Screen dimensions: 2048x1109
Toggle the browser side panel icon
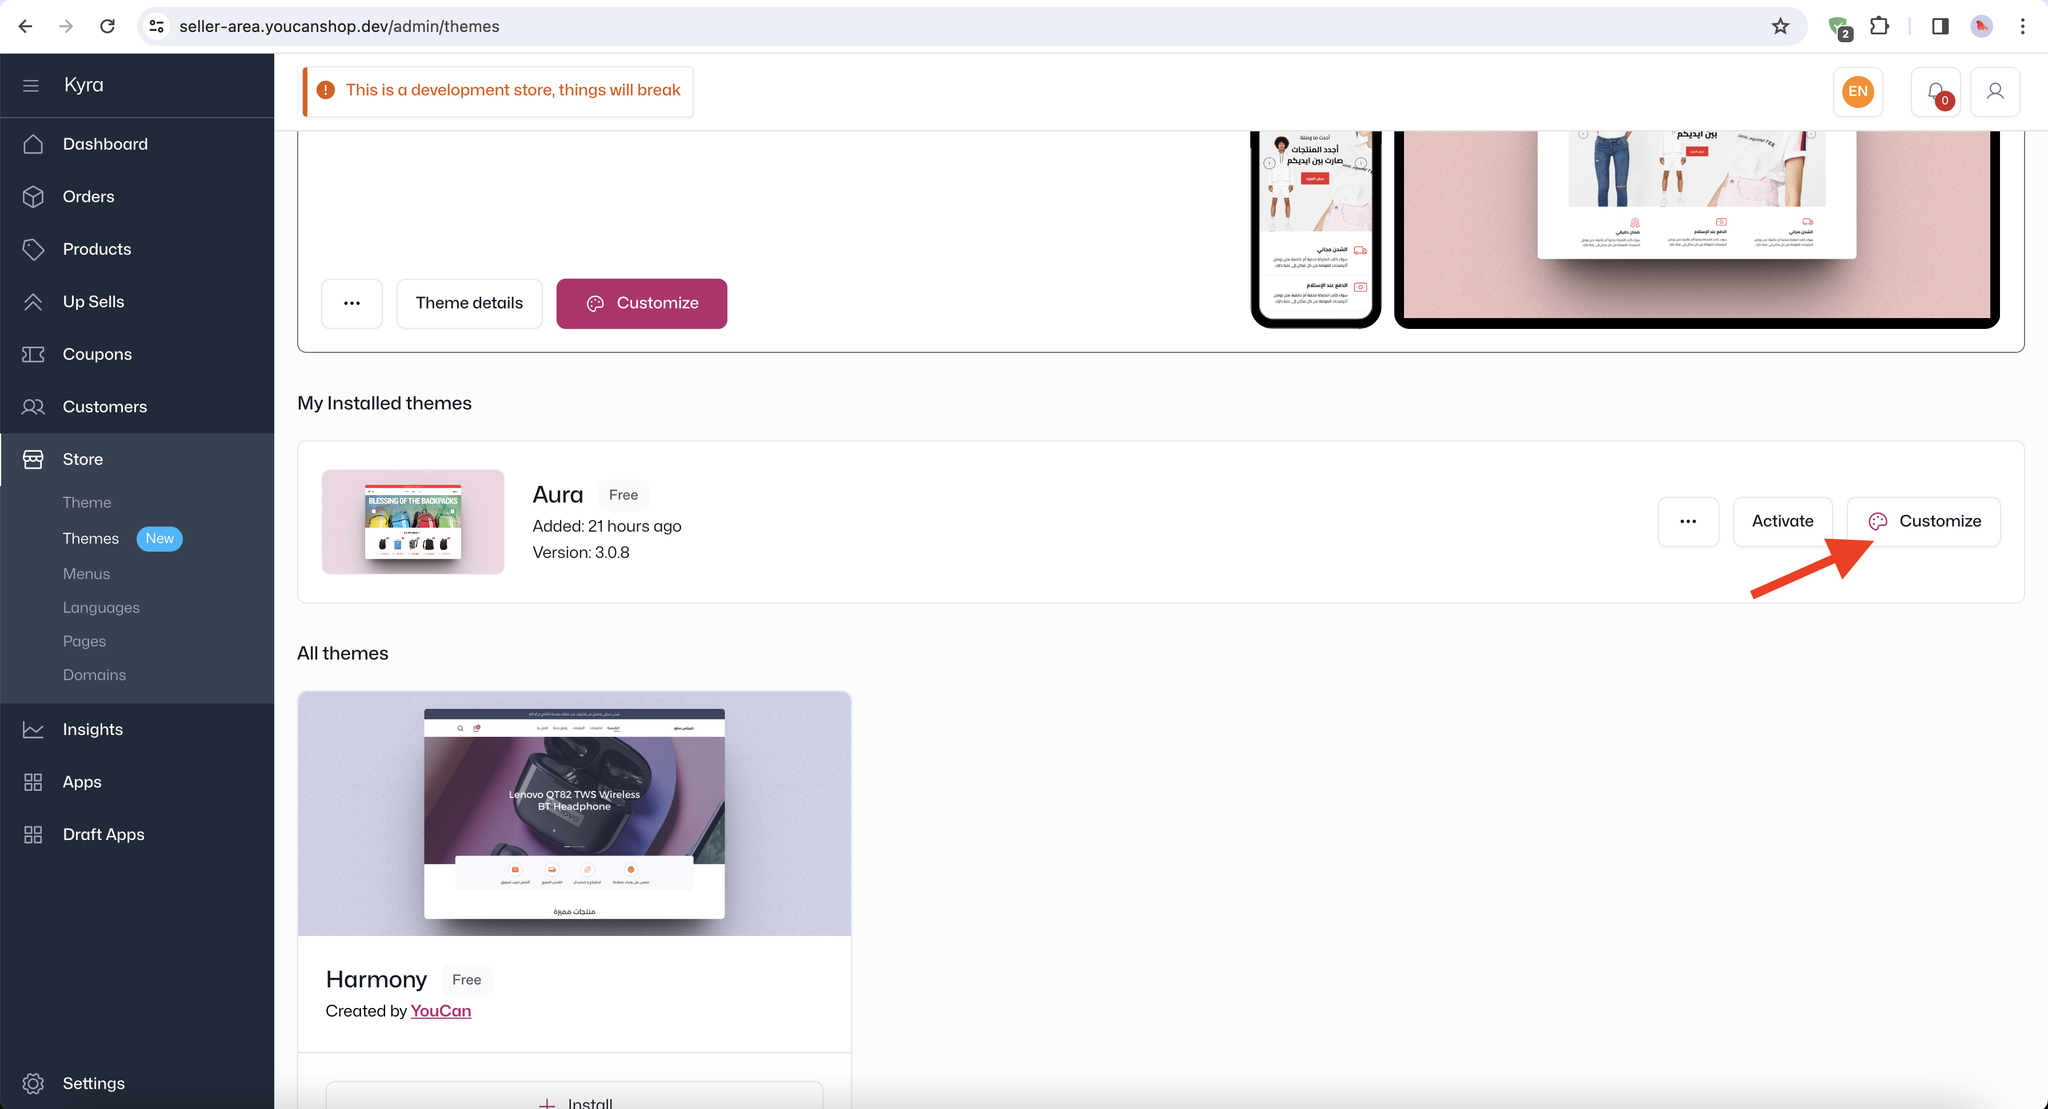(1940, 26)
